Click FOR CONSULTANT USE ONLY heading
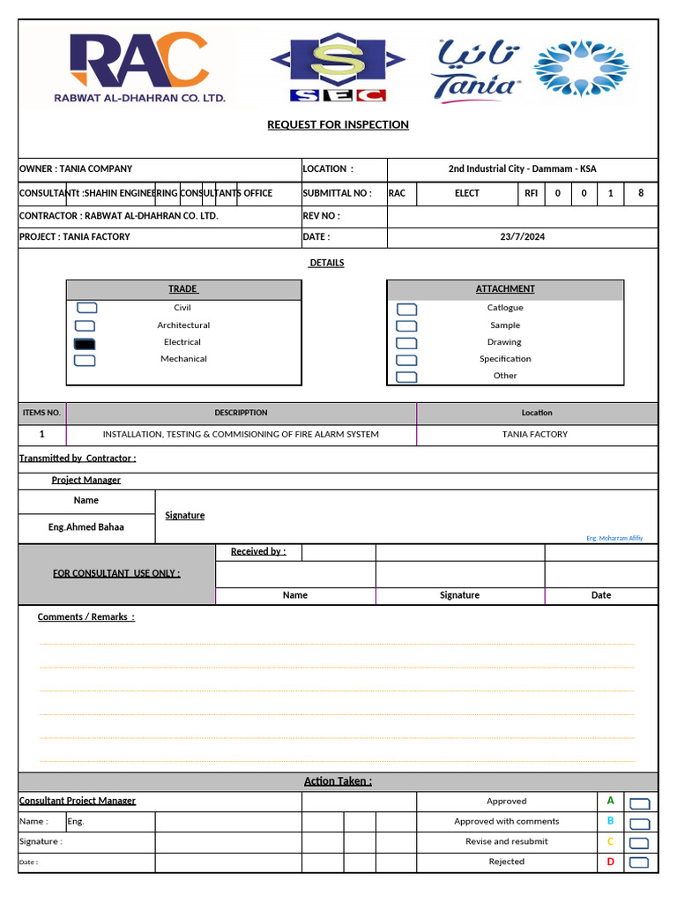The image size is (677, 903). [117, 574]
